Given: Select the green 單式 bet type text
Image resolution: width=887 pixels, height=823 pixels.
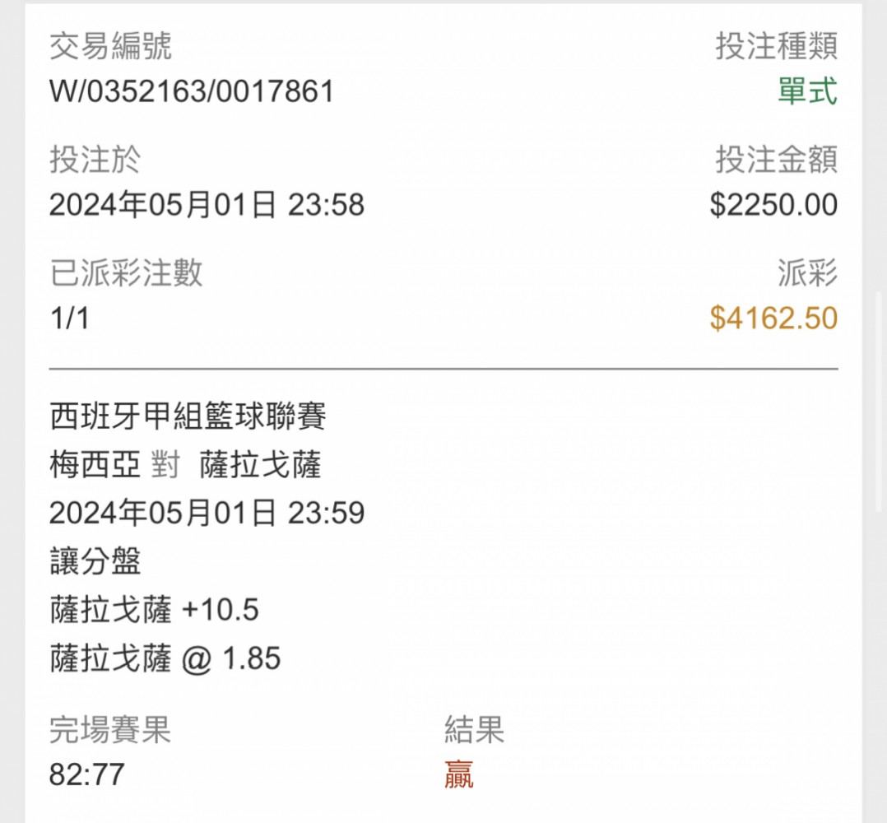Looking at the screenshot, I should coord(808,91).
